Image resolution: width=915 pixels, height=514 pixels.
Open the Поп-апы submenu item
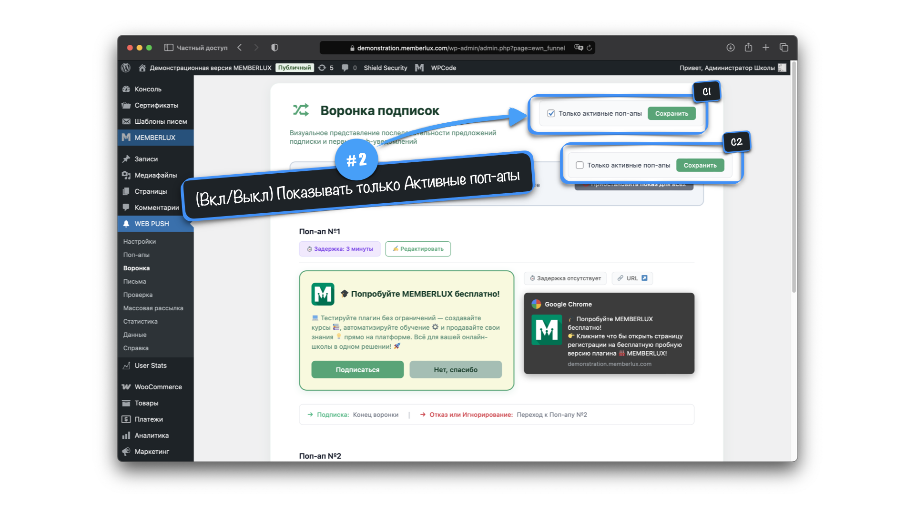tap(136, 255)
